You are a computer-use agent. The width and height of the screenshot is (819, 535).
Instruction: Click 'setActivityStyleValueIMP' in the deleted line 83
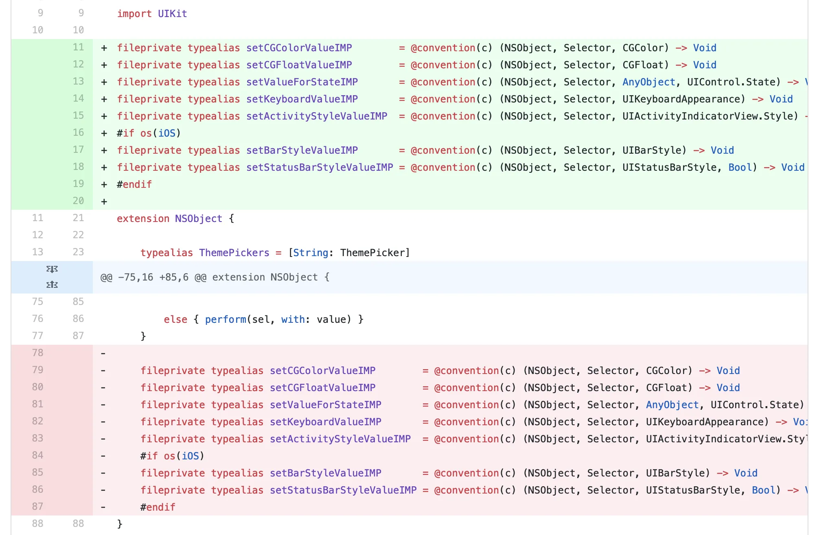point(340,439)
